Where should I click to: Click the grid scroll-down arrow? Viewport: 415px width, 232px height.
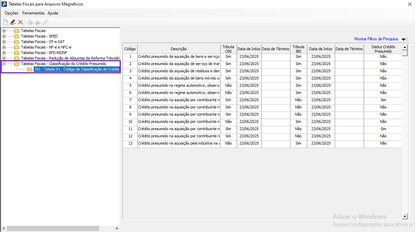[x=405, y=216]
